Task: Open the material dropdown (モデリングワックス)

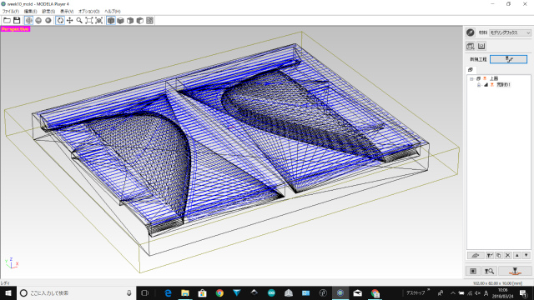Action: [x=510, y=32]
